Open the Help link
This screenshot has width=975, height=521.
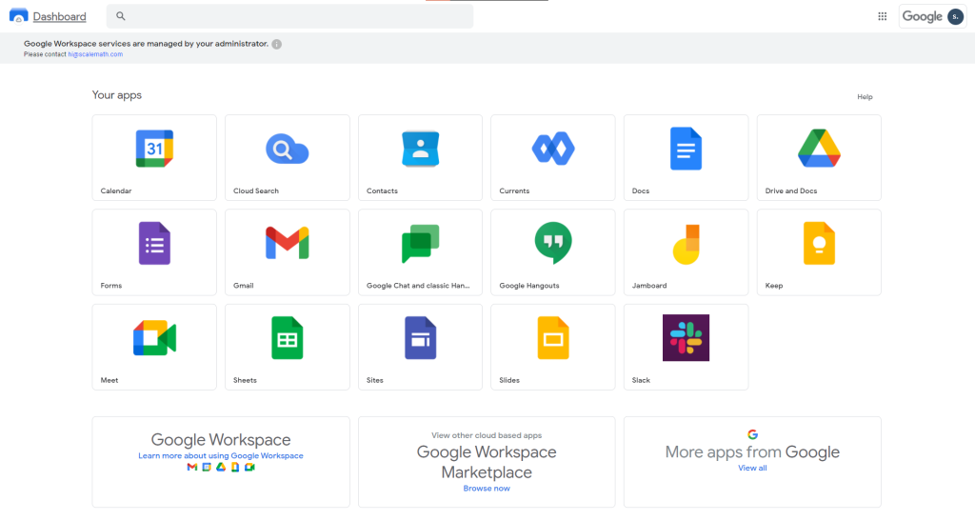pyautogui.click(x=865, y=96)
